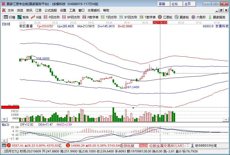Open the 行情 quotes toolbar button
This screenshot has width=230, height=155.
coord(9,17)
